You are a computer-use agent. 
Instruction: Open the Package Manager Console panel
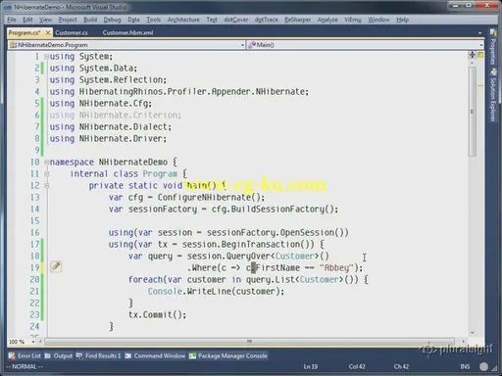tap(228, 355)
